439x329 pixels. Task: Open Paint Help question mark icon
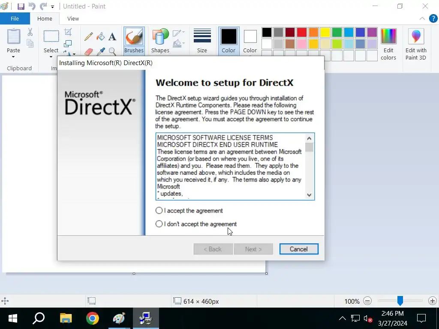433,19
